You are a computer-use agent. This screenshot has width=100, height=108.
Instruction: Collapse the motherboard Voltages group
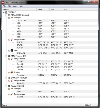coord(9,18)
